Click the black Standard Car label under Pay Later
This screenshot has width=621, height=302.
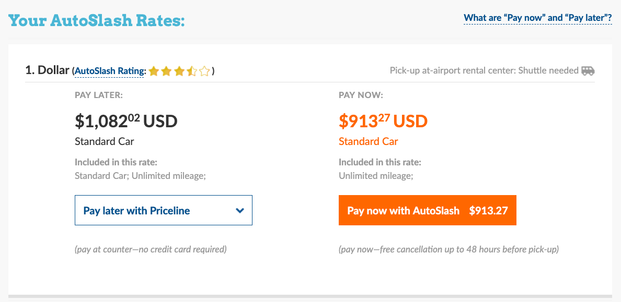105,141
